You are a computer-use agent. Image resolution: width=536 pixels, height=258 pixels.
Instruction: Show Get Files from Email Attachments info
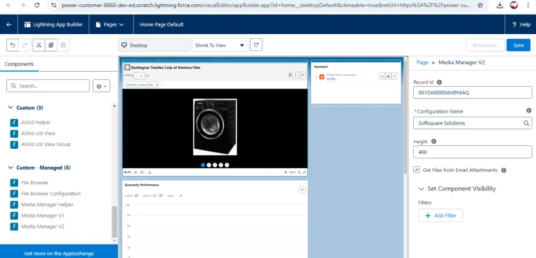(503, 170)
